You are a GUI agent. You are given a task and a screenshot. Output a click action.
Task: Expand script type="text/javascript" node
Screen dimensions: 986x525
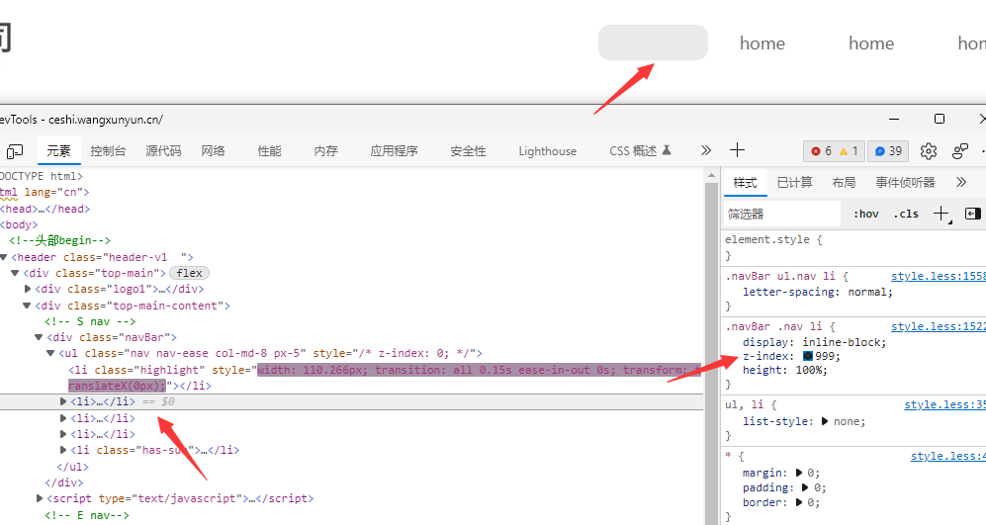40,498
